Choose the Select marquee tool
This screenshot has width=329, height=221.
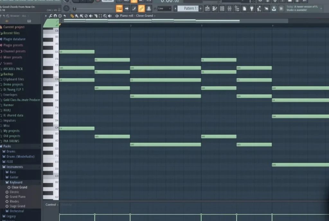pos(100,16)
